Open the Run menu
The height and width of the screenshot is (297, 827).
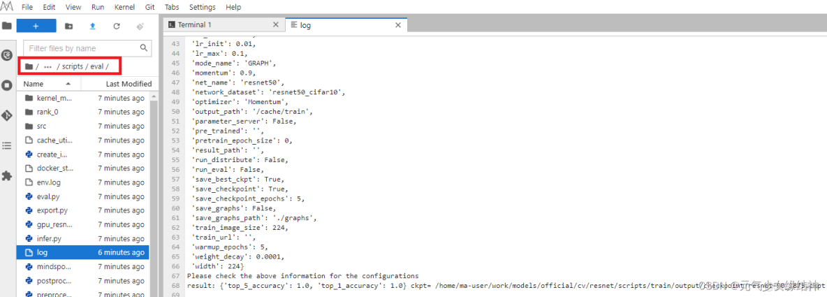(98, 8)
